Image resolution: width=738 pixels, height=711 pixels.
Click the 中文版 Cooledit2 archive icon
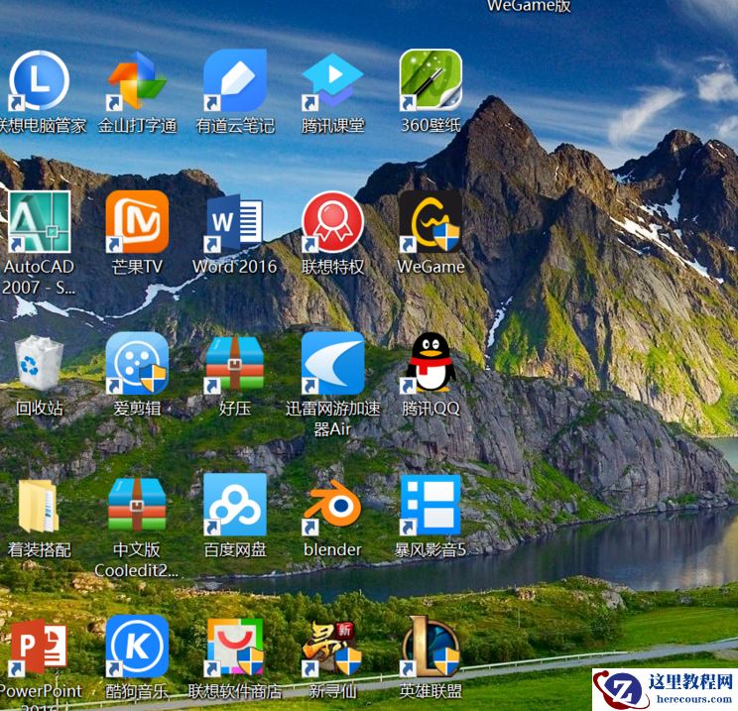tap(137, 505)
